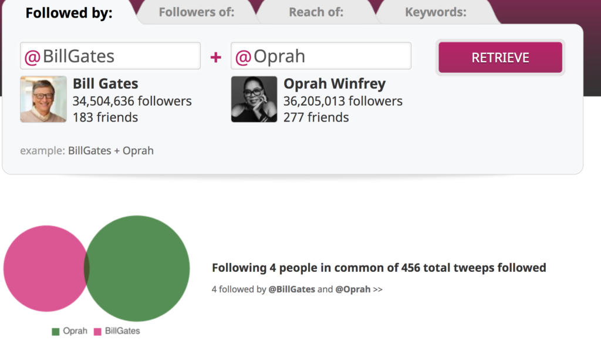Select the Followed by tab
601x350 pixels.
[69, 13]
